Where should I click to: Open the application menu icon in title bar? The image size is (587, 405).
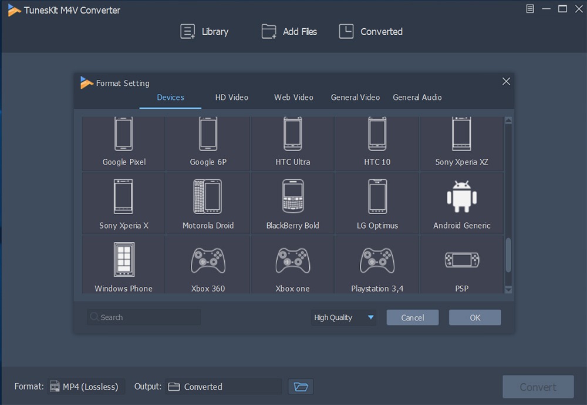coord(529,9)
